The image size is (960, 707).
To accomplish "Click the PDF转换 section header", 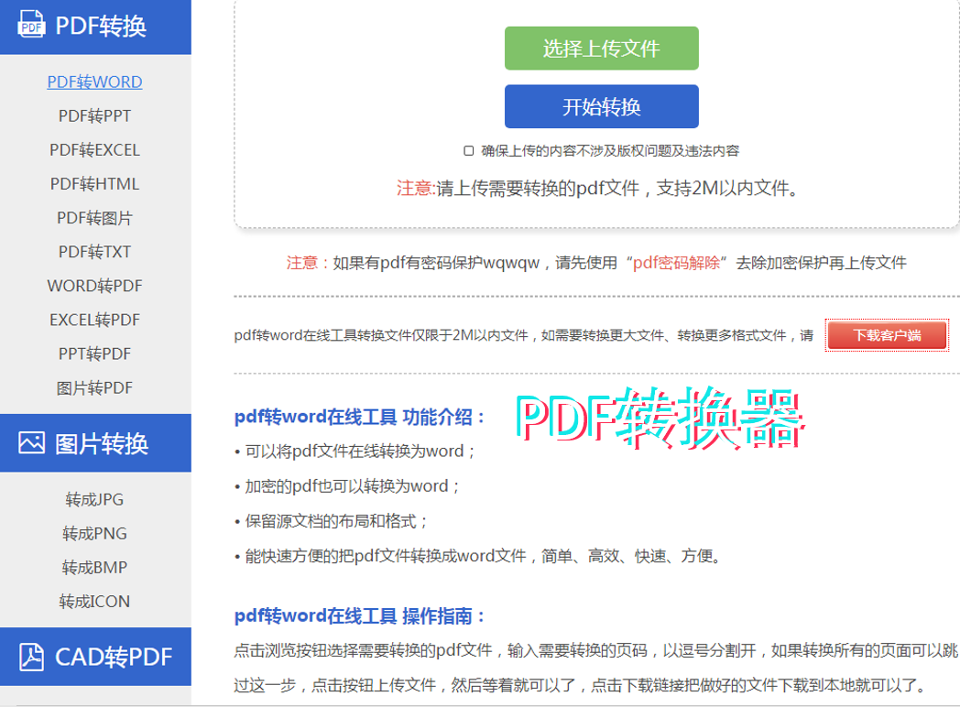I will [x=95, y=26].
